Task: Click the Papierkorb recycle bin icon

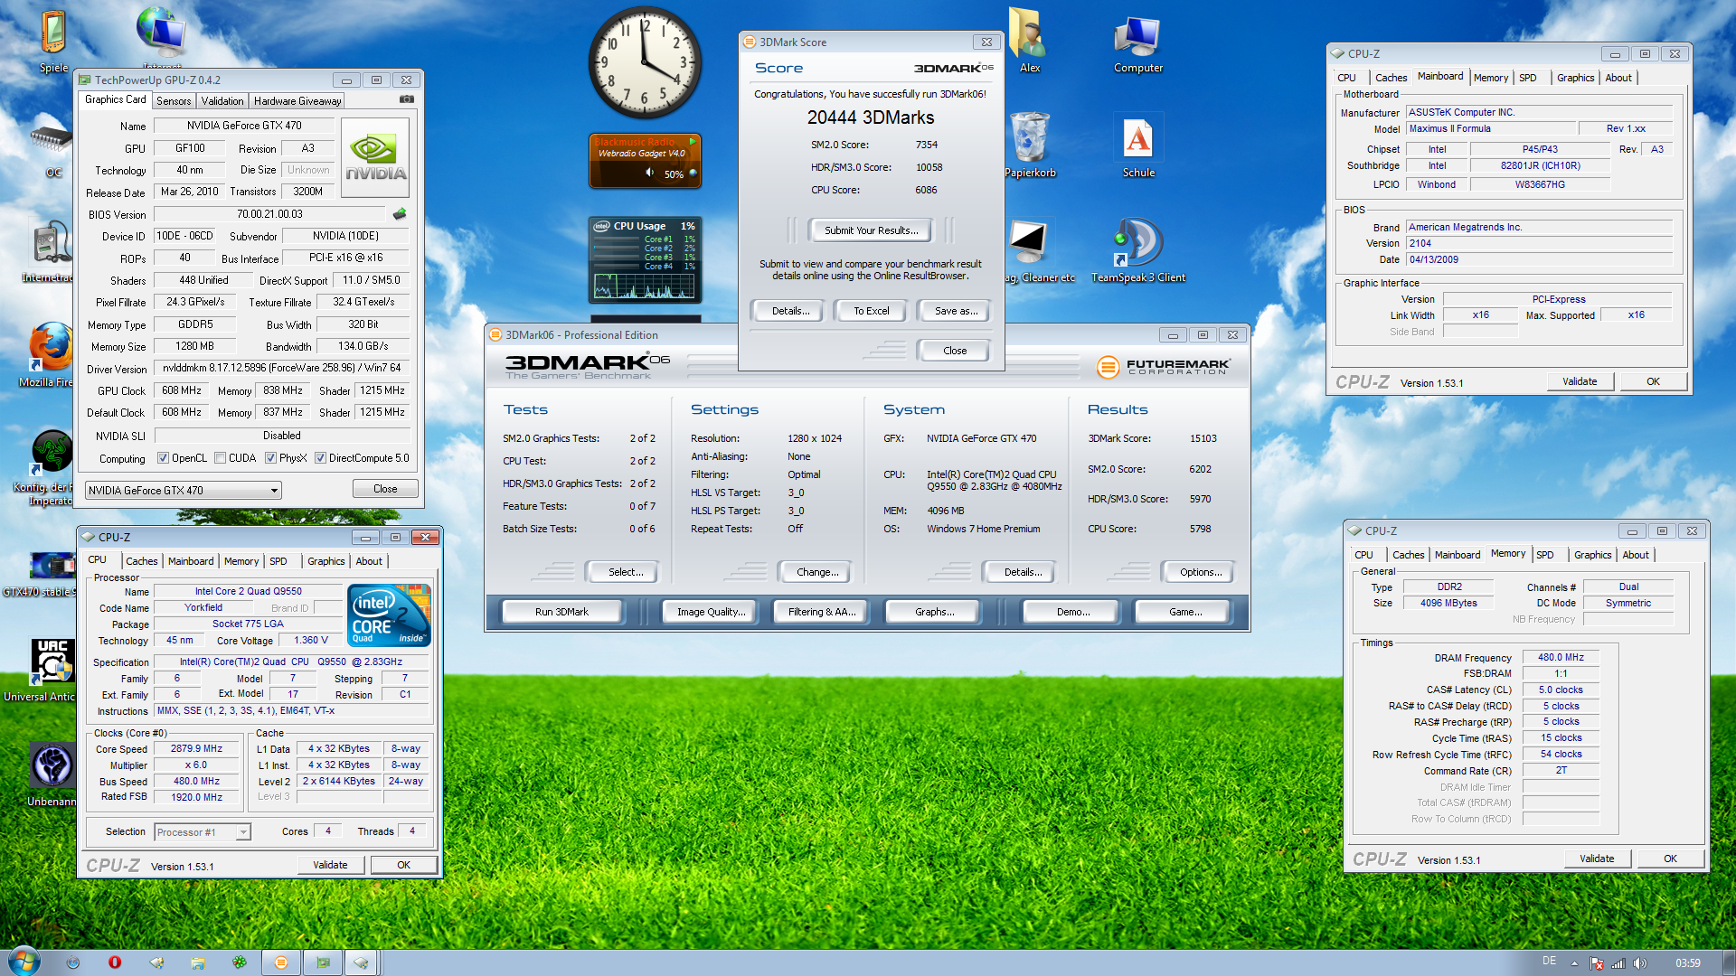Action: pos(1030,137)
